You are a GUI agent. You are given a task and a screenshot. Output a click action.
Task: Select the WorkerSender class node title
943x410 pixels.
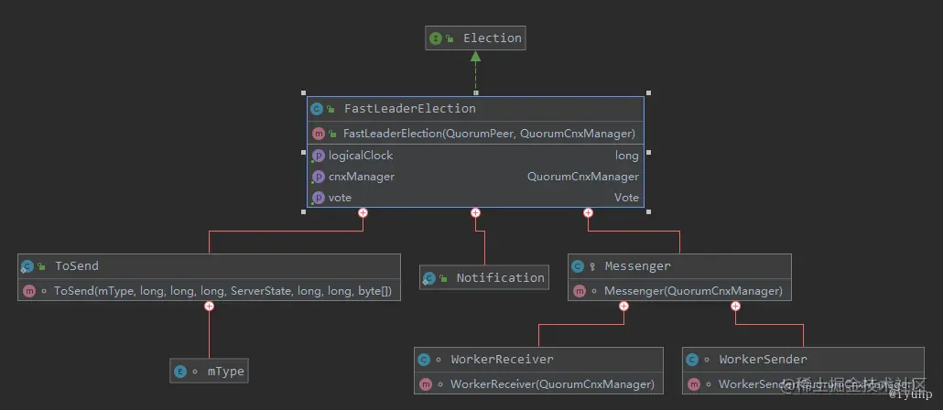pos(764,360)
